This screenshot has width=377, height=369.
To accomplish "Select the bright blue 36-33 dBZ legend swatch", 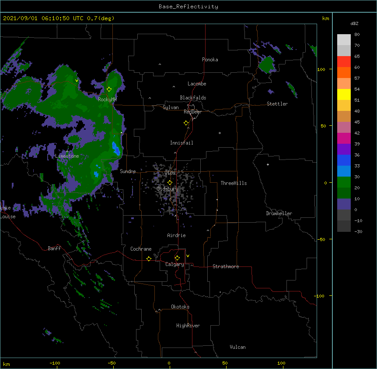I will coord(344,160).
